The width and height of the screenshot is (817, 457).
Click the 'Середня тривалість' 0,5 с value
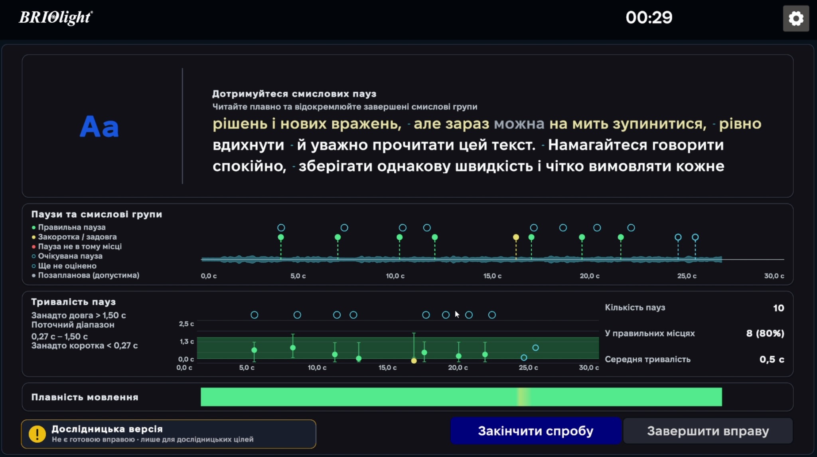(772, 359)
